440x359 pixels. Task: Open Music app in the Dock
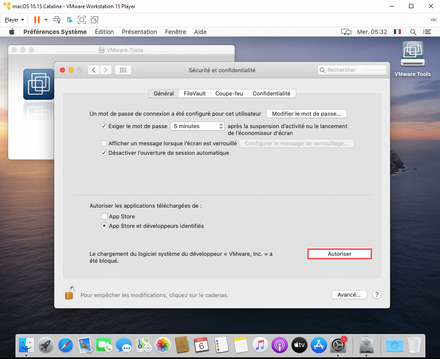click(x=260, y=345)
